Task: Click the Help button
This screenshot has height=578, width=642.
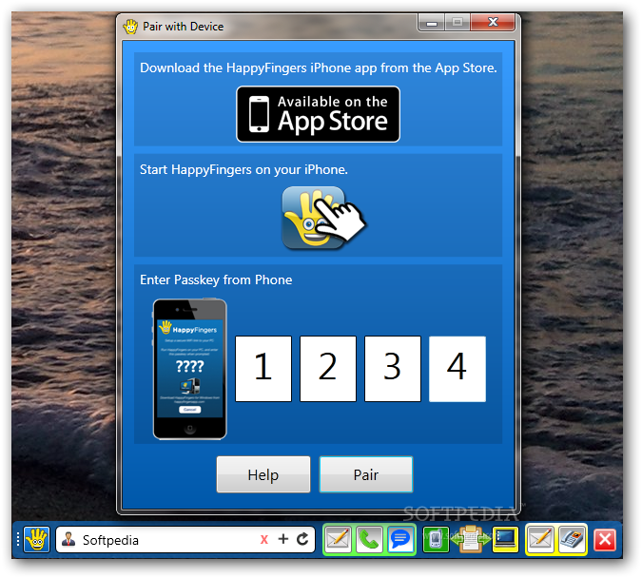Action: 263,474
